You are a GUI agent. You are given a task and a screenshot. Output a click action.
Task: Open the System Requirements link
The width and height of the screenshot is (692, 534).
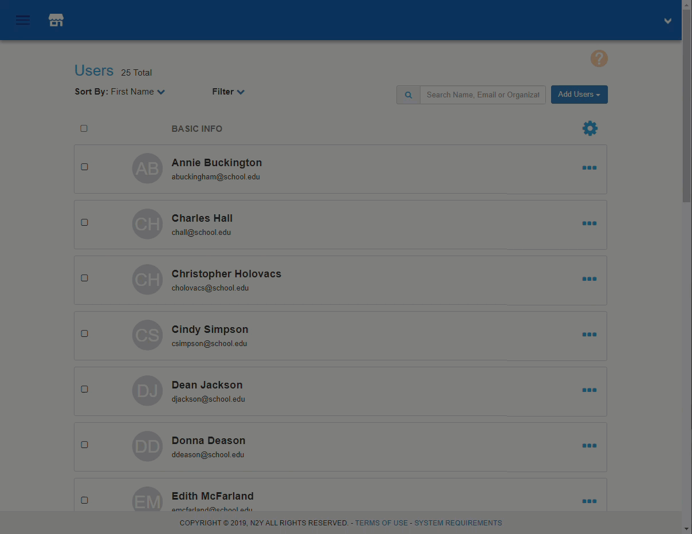(x=458, y=523)
